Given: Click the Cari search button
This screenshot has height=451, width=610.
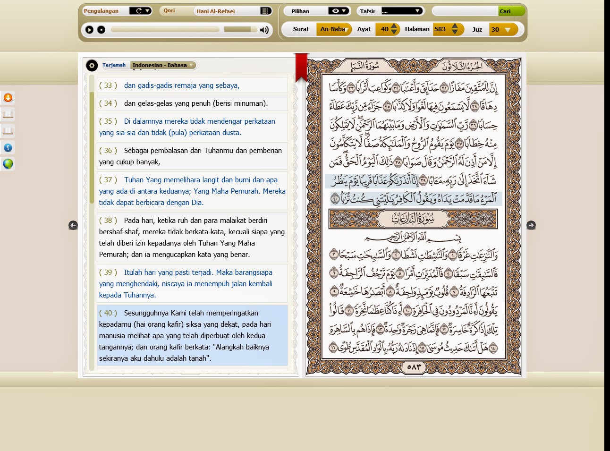Looking at the screenshot, I should [511, 11].
